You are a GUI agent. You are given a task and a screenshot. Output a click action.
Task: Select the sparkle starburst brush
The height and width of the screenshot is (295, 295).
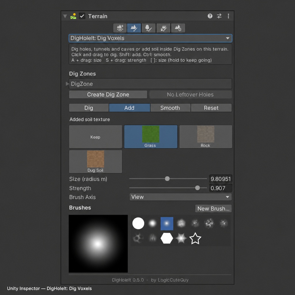point(181,238)
